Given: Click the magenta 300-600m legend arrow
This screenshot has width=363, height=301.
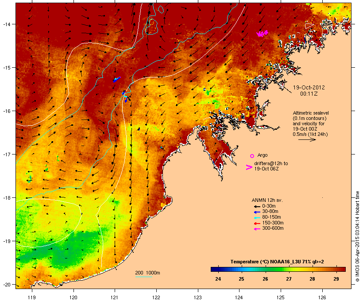Looking at the screenshot, I should click(257, 229).
